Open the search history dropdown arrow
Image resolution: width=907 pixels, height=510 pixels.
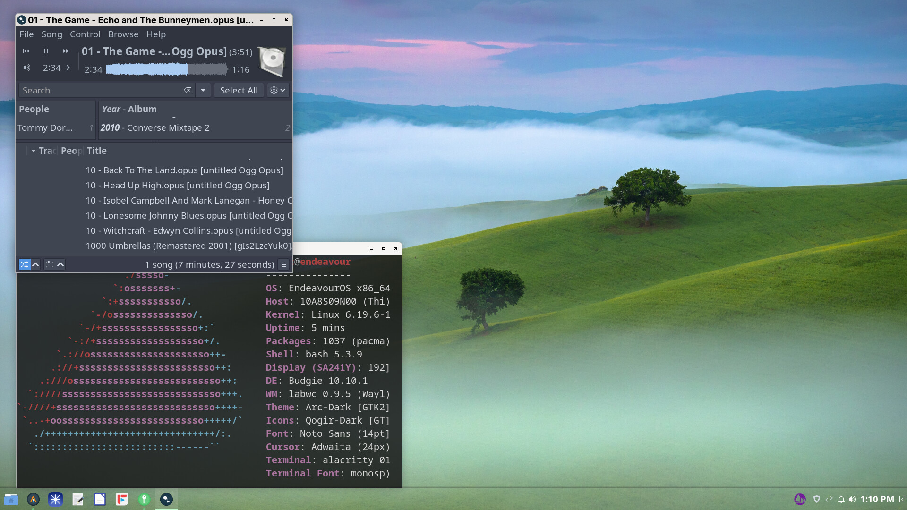click(x=203, y=90)
